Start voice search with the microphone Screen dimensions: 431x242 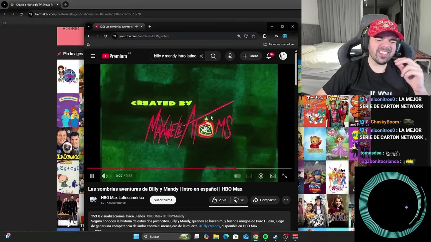[230, 56]
